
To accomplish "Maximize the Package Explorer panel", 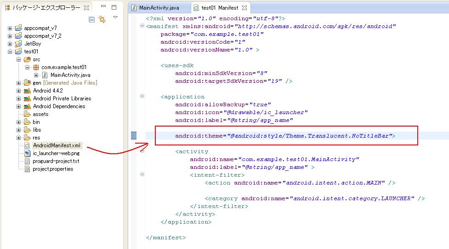I will [114, 7].
